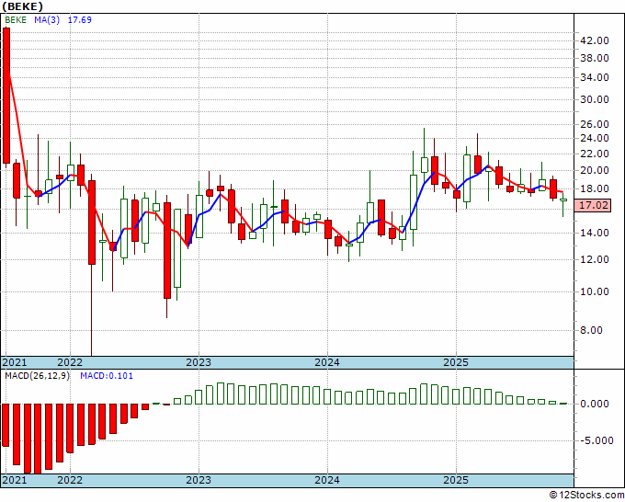
Task: Click the MA(3) legend label
Action: [x=47, y=20]
